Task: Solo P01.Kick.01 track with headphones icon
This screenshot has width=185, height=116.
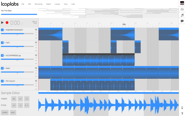Action: (x=36, y=86)
